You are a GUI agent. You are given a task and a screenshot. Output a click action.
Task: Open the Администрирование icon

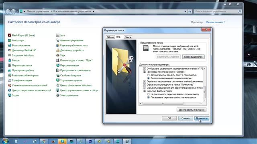point(58,40)
